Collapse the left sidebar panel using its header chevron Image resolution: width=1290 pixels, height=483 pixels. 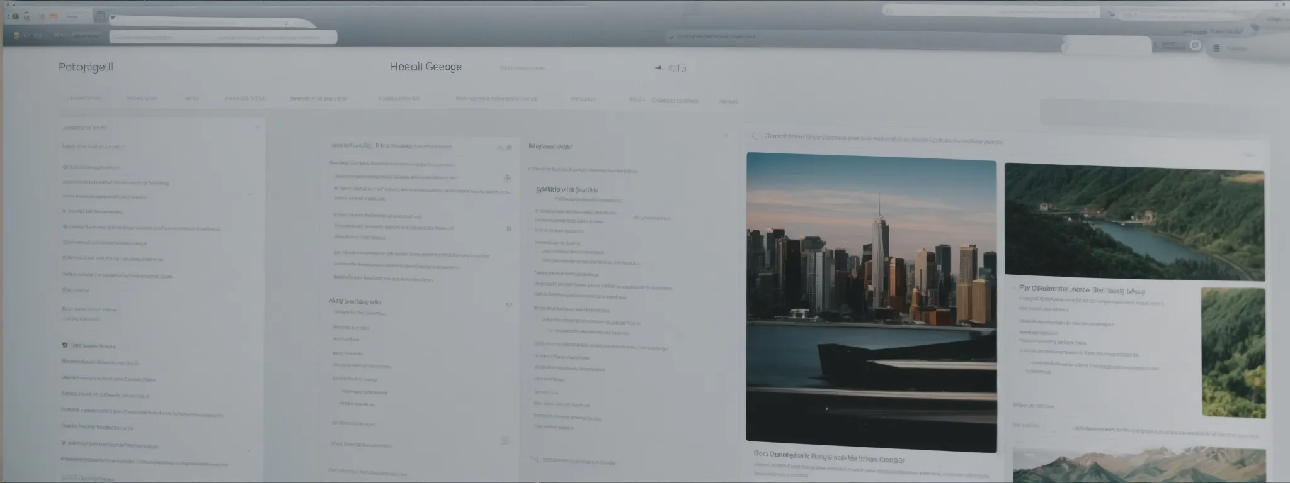[256, 128]
